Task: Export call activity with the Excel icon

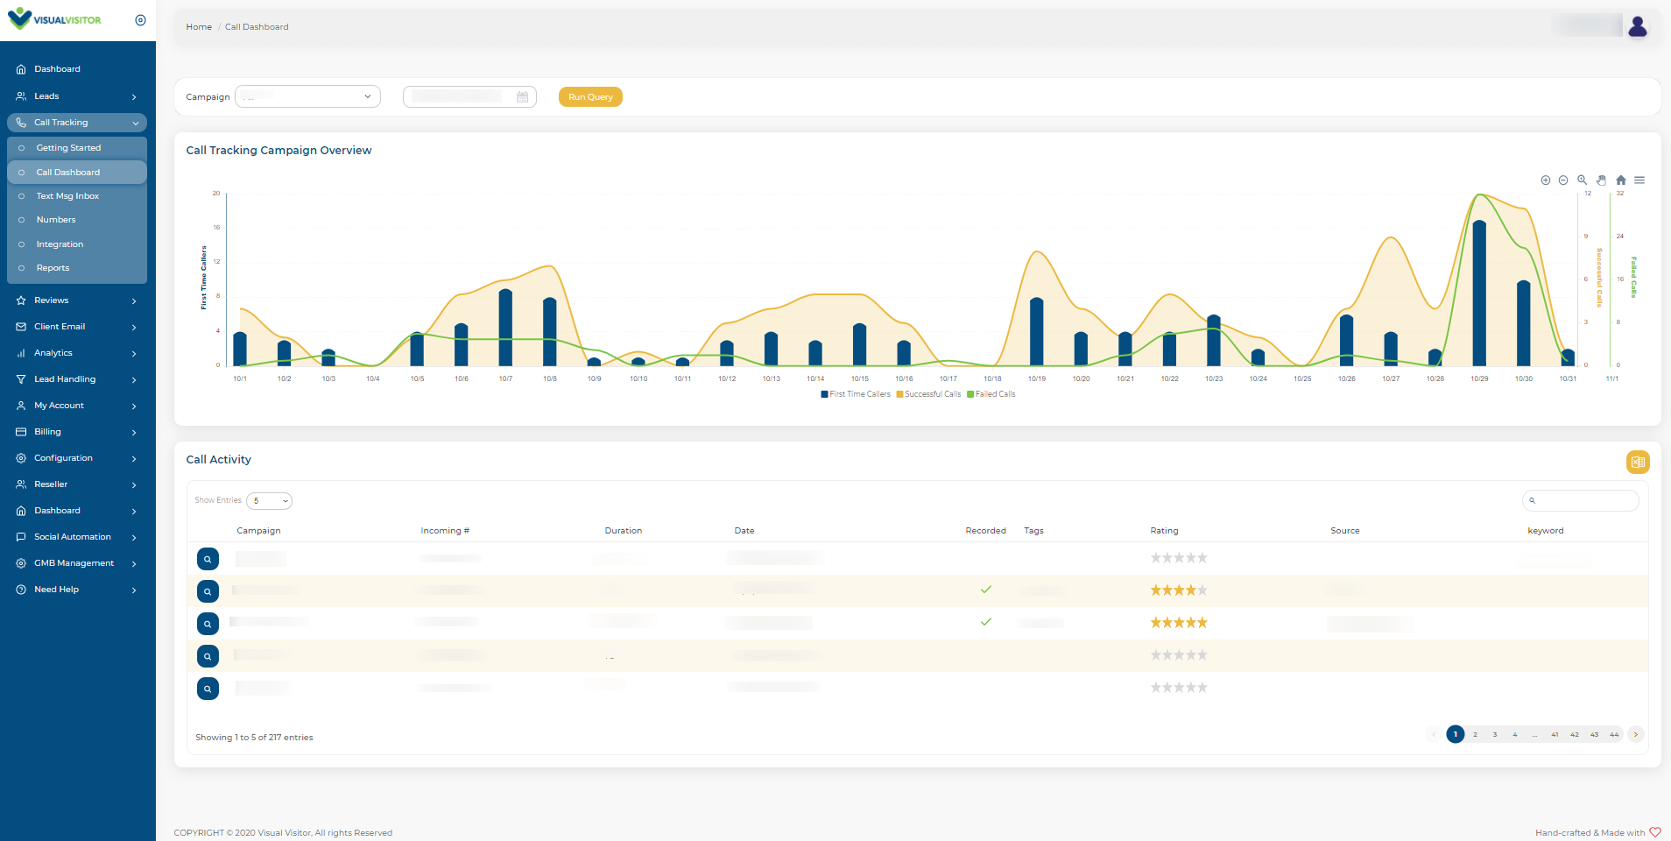Action: (x=1638, y=462)
